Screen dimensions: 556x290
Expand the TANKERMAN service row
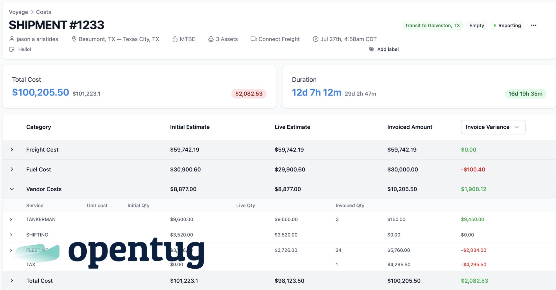click(x=11, y=219)
